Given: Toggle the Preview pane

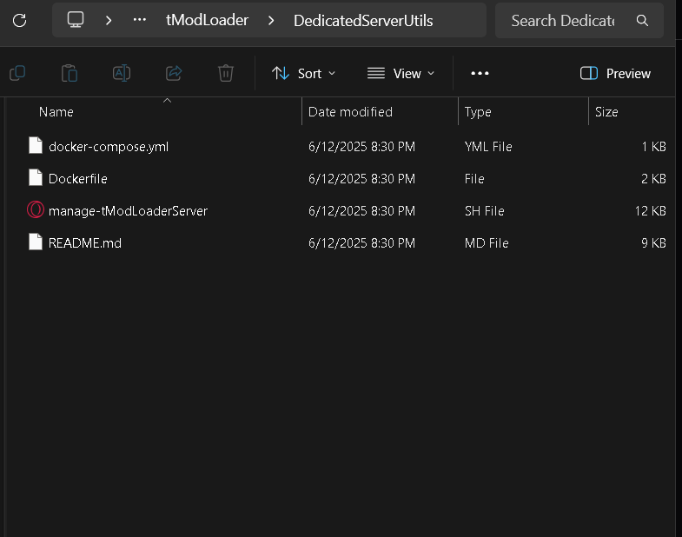Looking at the screenshot, I should tap(615, 73).
